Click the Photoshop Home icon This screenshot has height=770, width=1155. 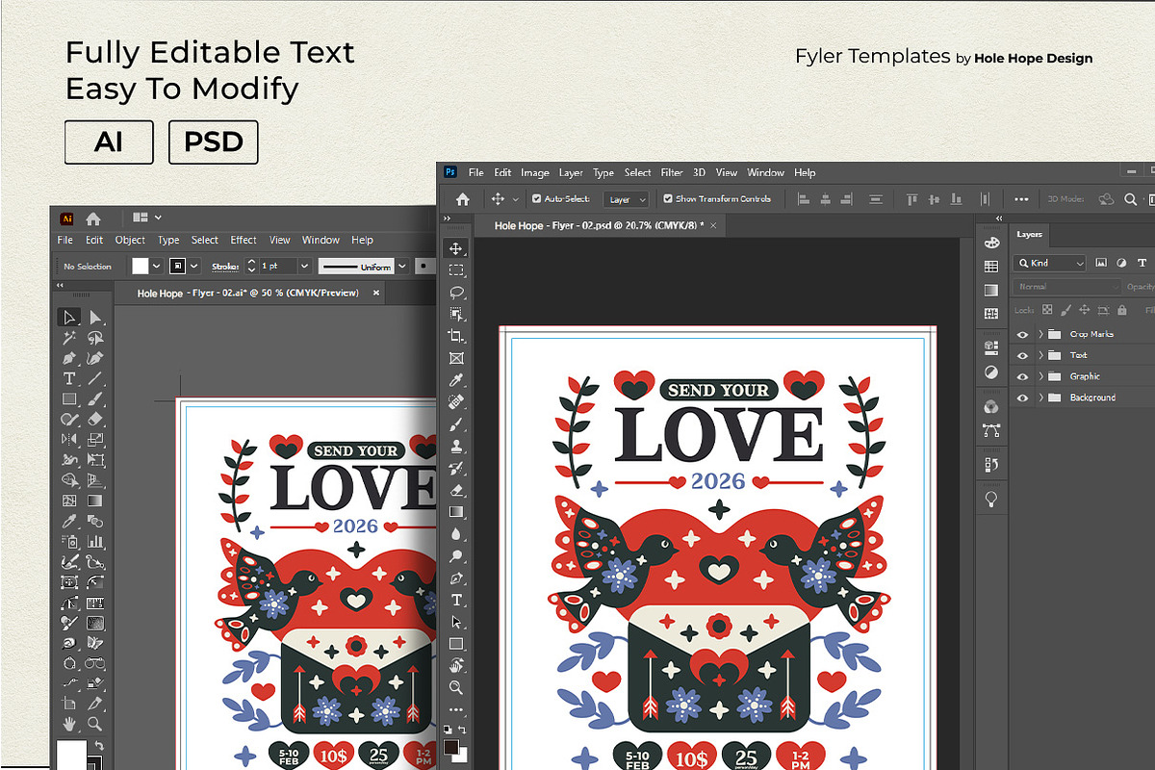click(x=462, y=198)
